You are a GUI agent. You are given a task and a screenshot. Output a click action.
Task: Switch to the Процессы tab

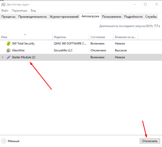tap(8, 17)
